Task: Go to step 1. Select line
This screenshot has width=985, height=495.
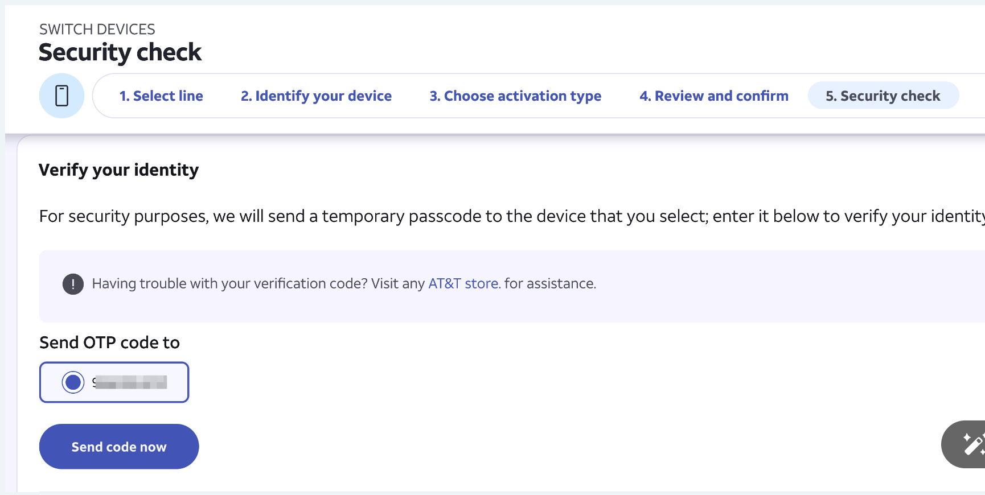Action: (x=161, y=96)
